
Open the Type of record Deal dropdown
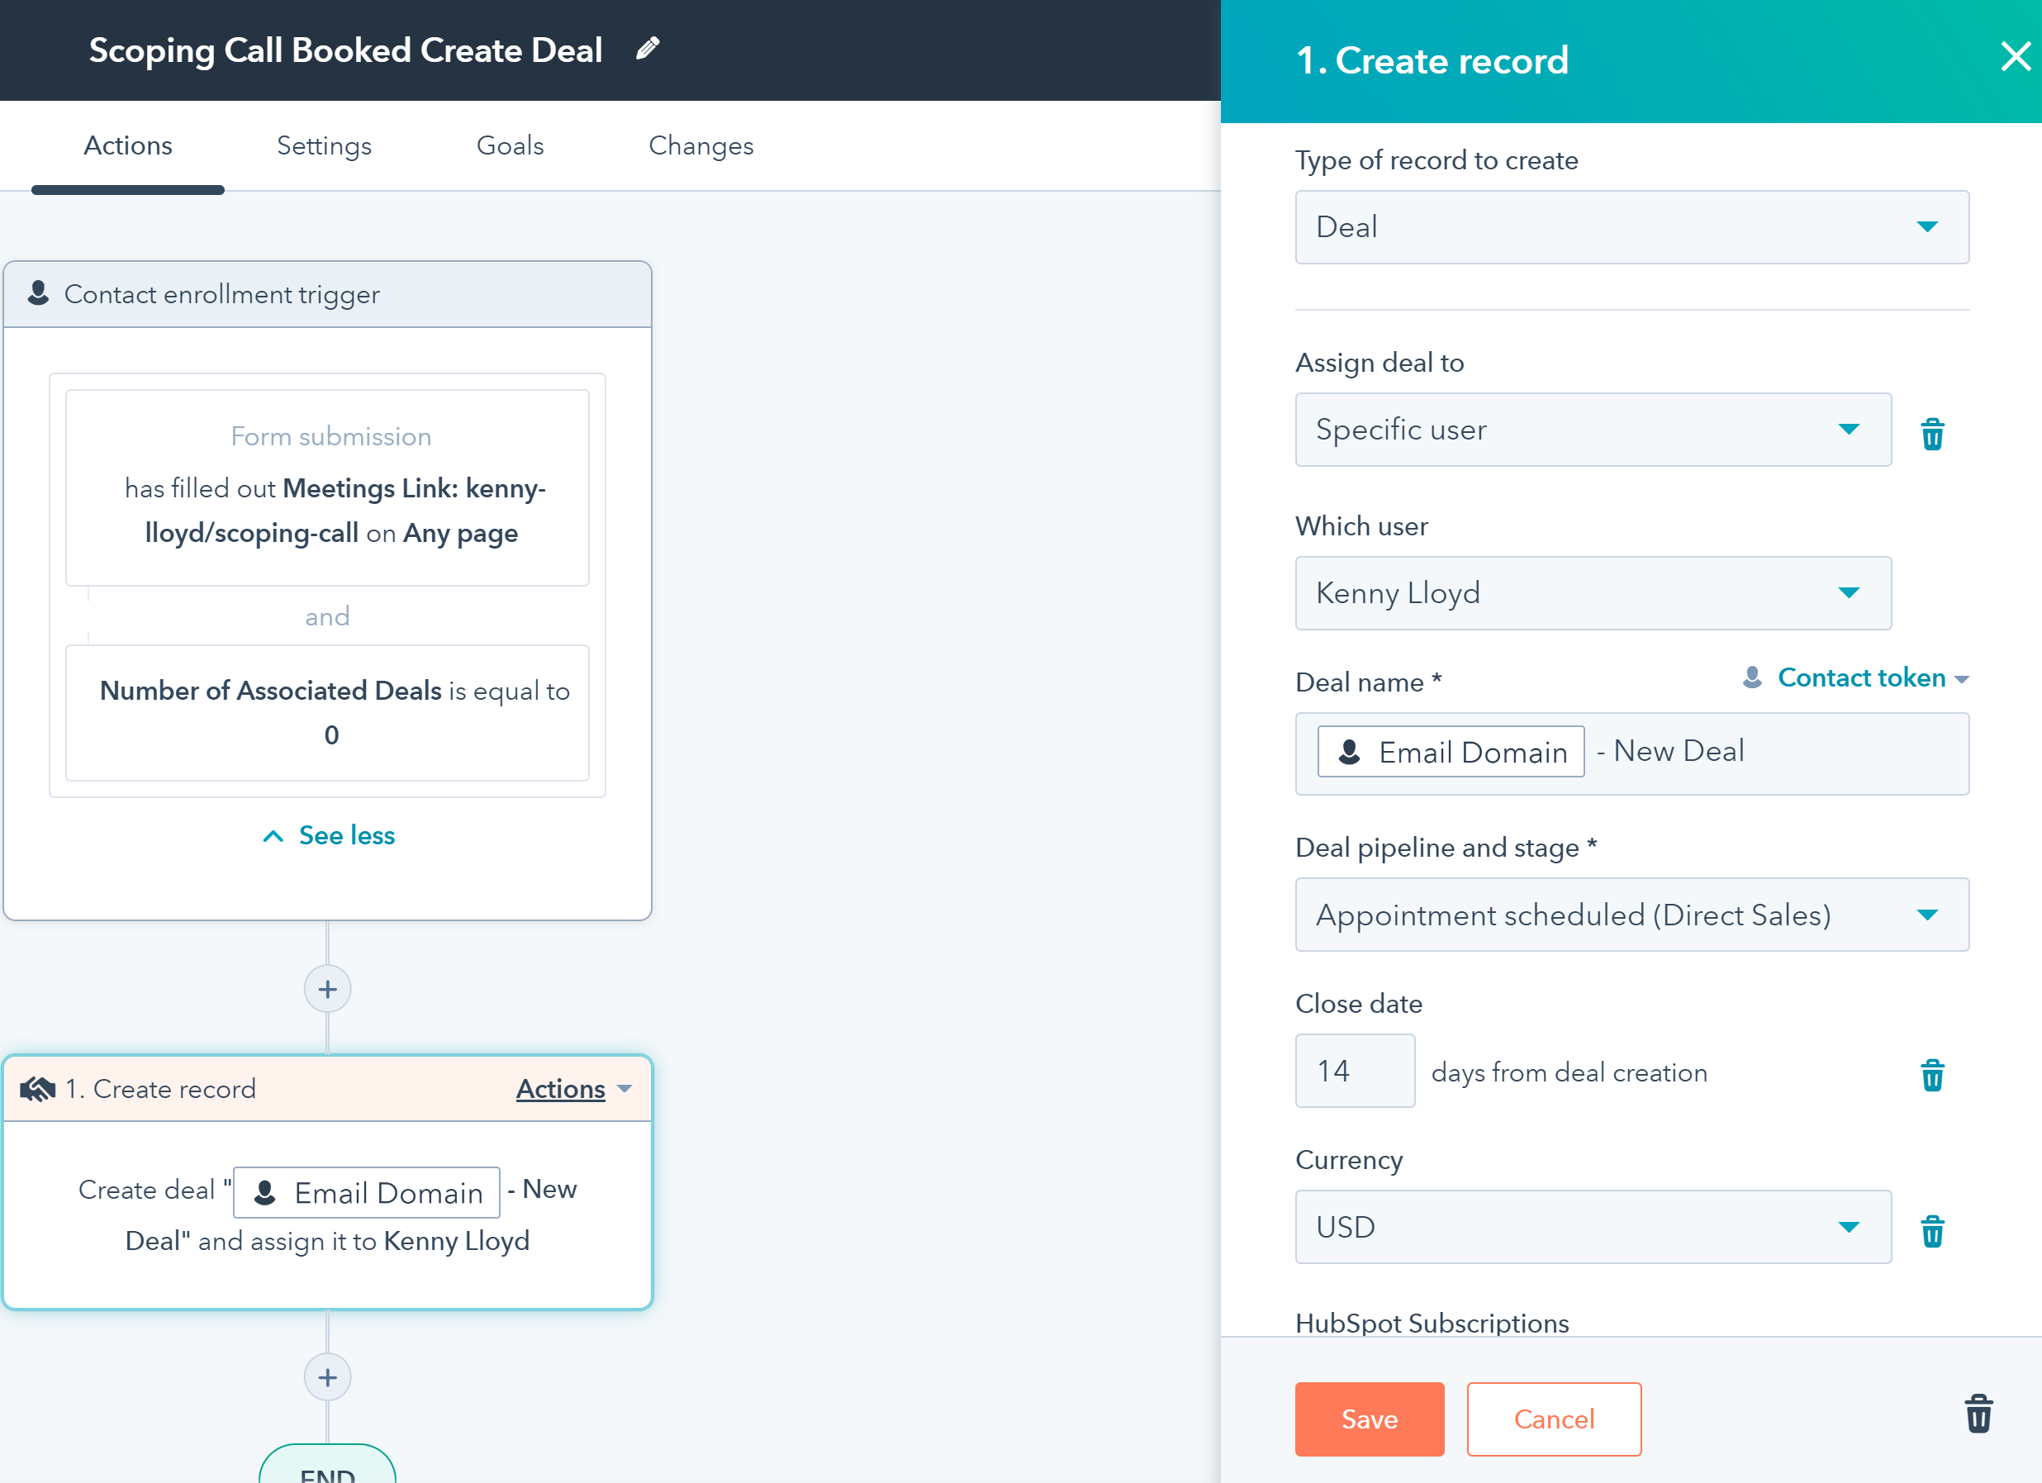(1631, 227)
